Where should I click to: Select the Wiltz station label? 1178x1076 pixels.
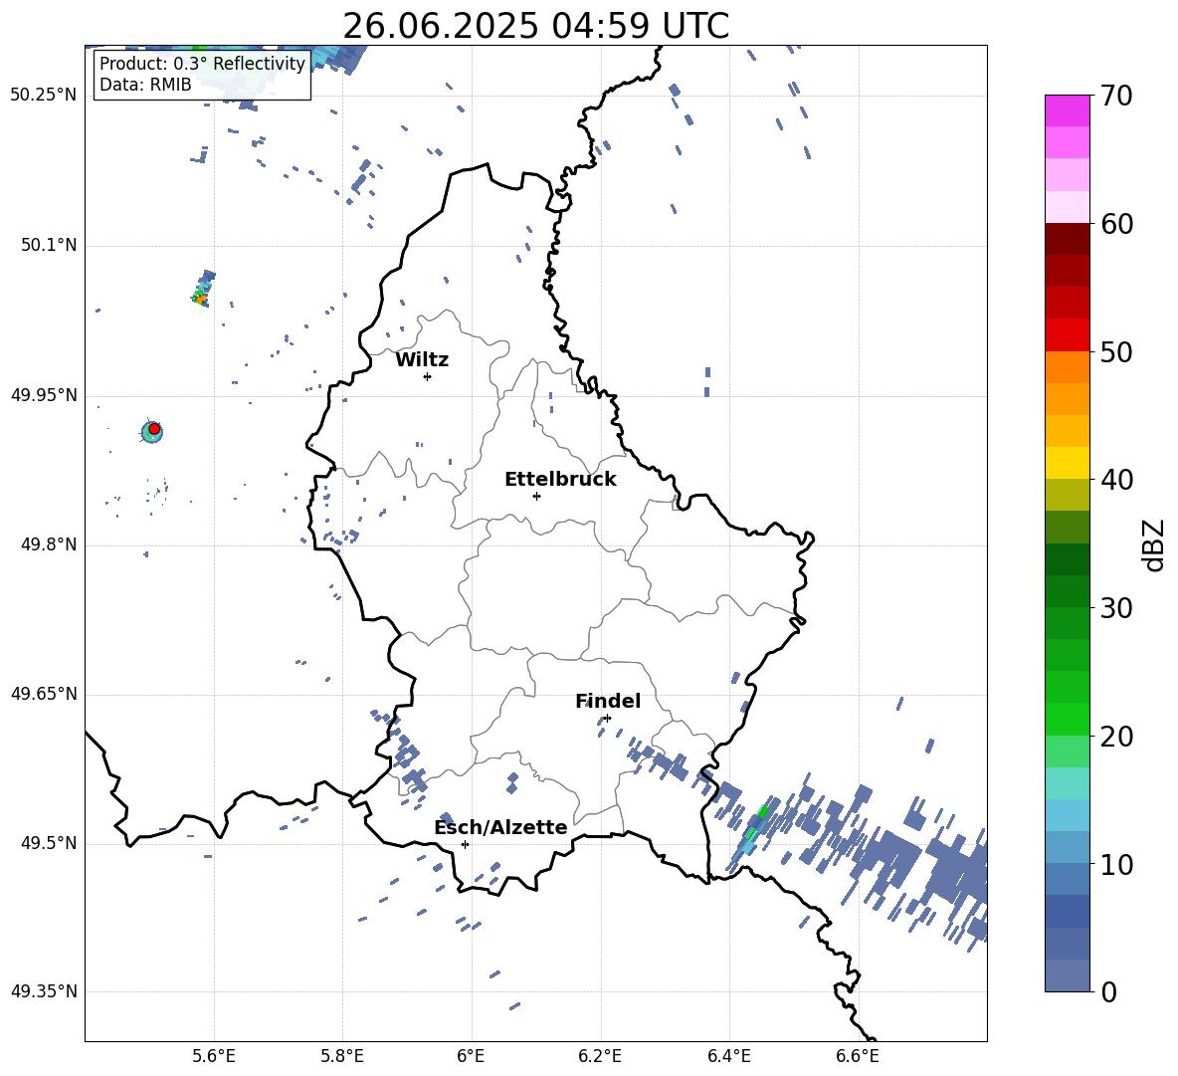(x=422, y=360)
